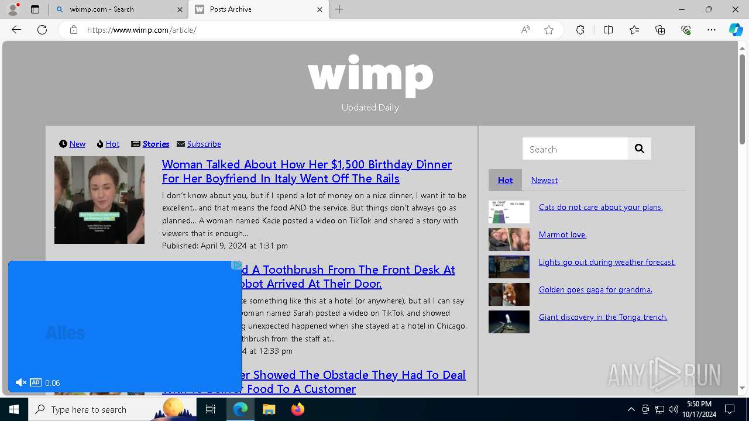
Task: Click the wimp site logo
Action: 370,76
